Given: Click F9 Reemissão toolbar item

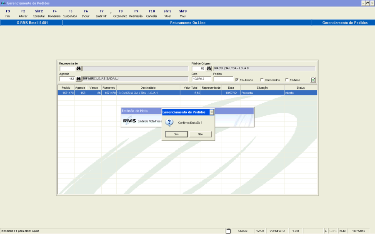Looking at the screenshot, I should coord(136,14).
